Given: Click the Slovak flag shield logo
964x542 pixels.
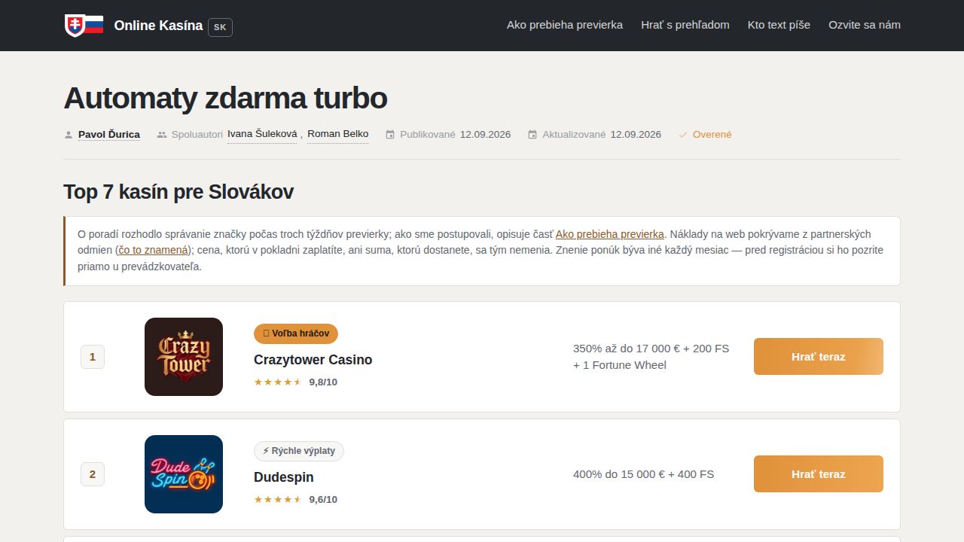Looking at the screenshot, I should pos(84,26).
